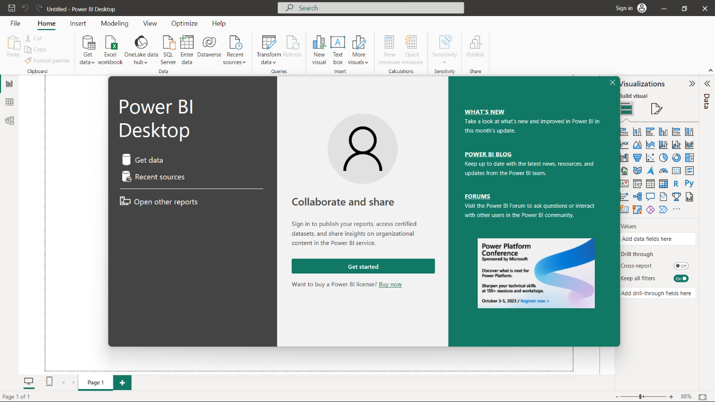The width and height of the screenshot is (715, 402).
Task: Click zoom out minus button
Action: [618, 396]
